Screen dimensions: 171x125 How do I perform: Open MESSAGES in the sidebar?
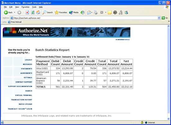[x=27, y=64]
